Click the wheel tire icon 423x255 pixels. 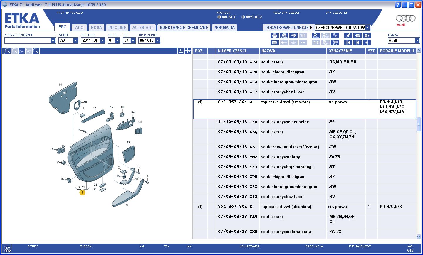284,36
